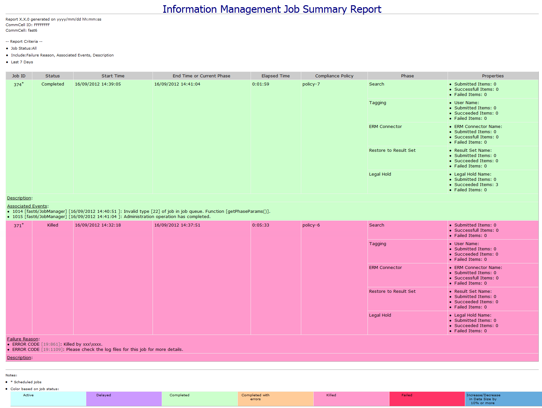The image size is (542, 408).
Task: Click the Job ID column header
Action: point(19,76)
